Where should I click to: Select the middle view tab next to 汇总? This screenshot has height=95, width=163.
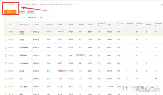(15, 17)
